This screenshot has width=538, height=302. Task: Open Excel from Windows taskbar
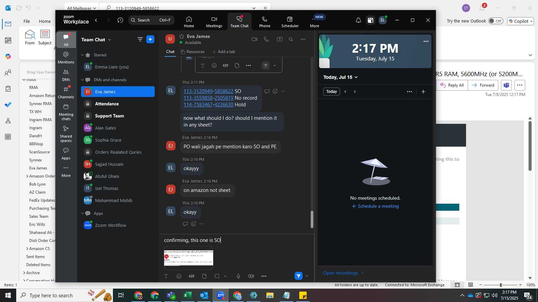(x=188, y=295)
